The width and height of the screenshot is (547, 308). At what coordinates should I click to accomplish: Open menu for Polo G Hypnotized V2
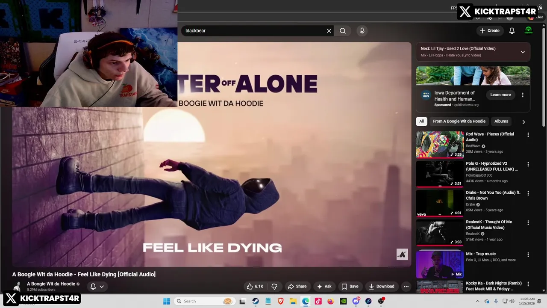point(528,164)
